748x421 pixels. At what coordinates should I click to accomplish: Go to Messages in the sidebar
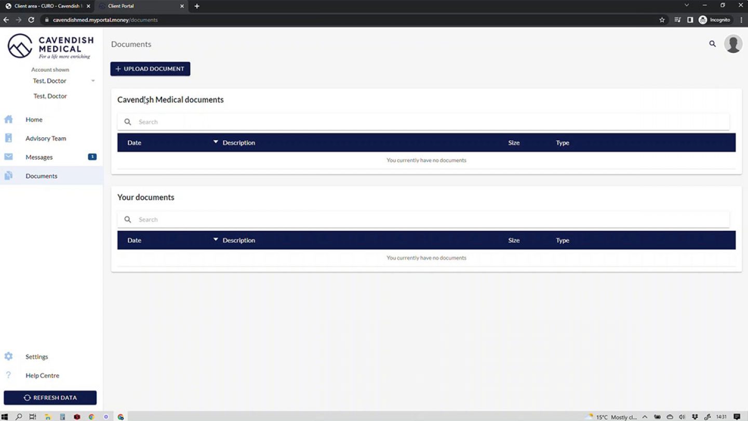click(39, 157)
